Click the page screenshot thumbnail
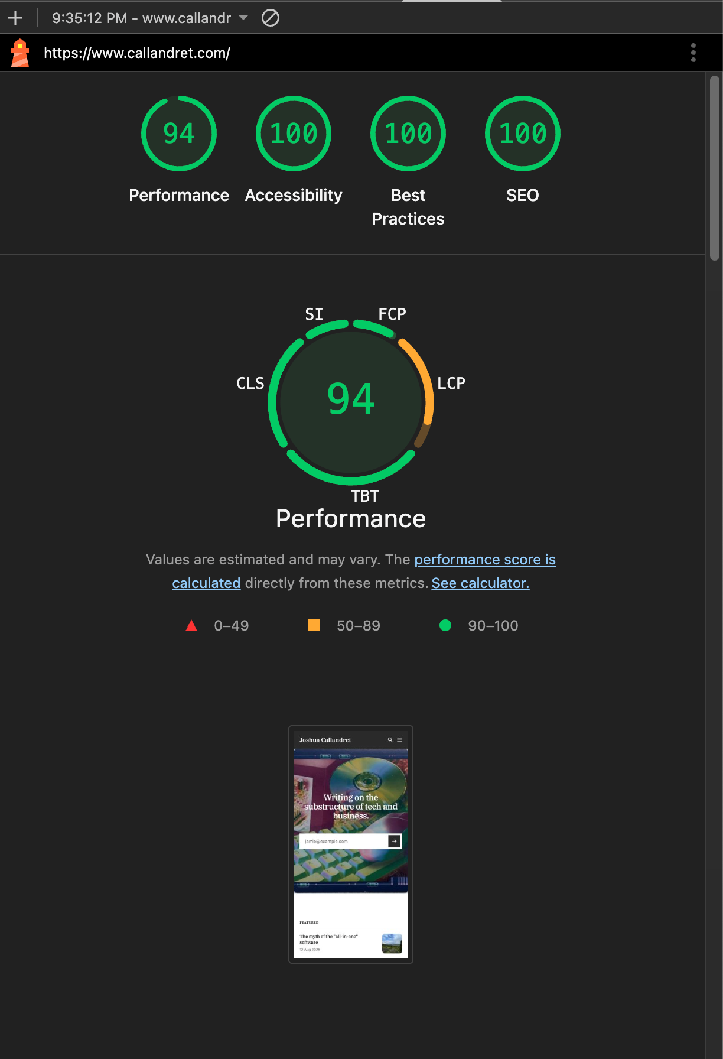The width and height of the screenshot is (723, 1059). [351, 844]
